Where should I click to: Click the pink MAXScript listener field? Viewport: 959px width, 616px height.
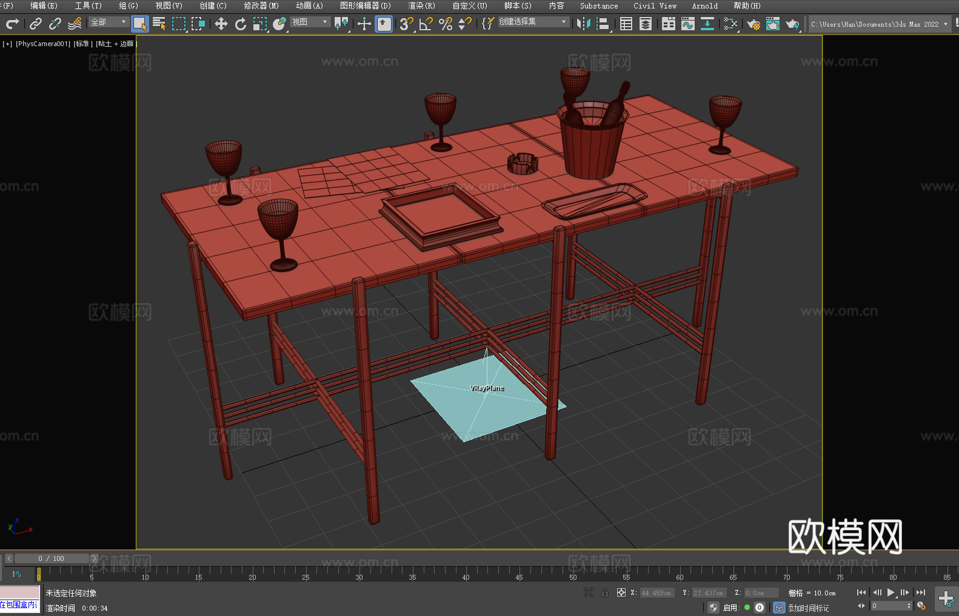(20, 592)
